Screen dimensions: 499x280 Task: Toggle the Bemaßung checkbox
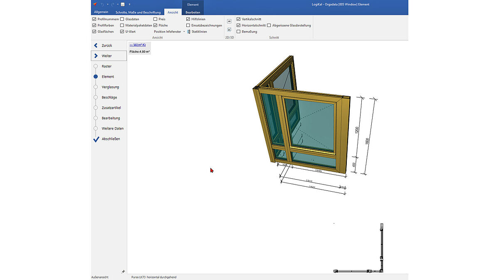[x=238, y=32]
